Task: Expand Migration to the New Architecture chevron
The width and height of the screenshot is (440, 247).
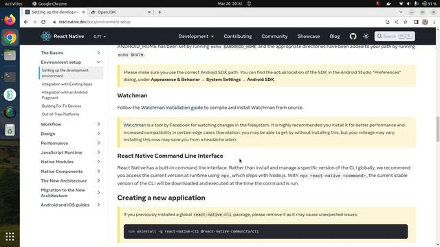Action: click(98, 193)
